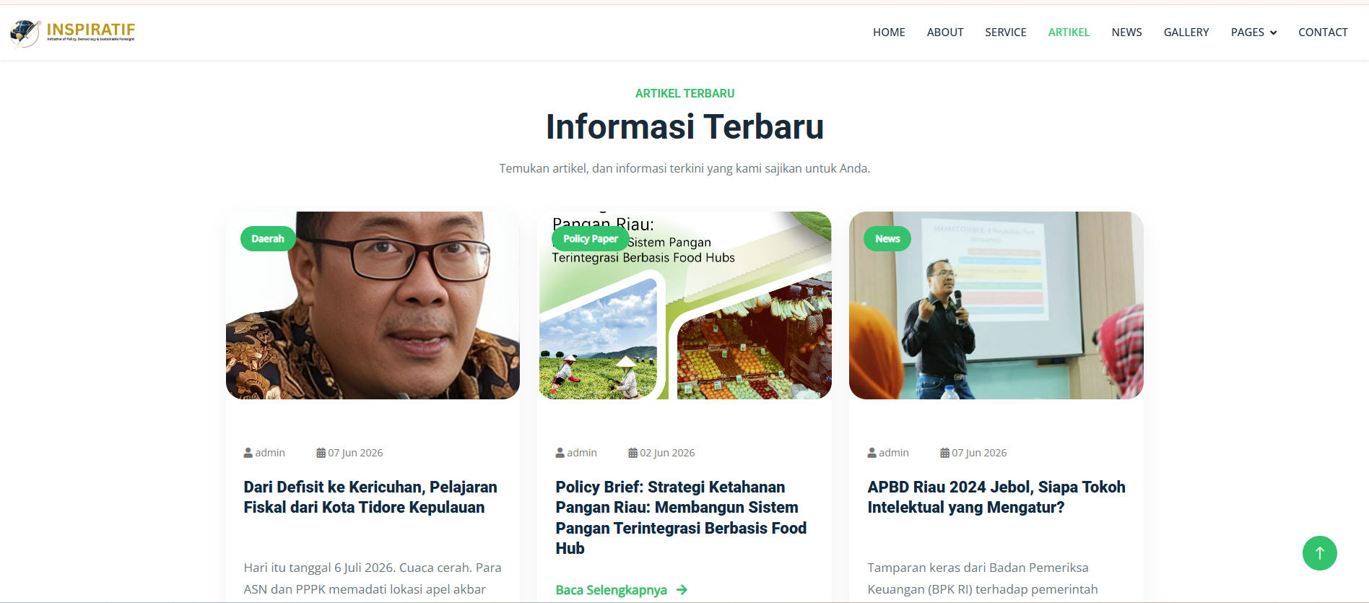Click the excerpt beginning Tamparan keras dari Badan

click(983, 578)
